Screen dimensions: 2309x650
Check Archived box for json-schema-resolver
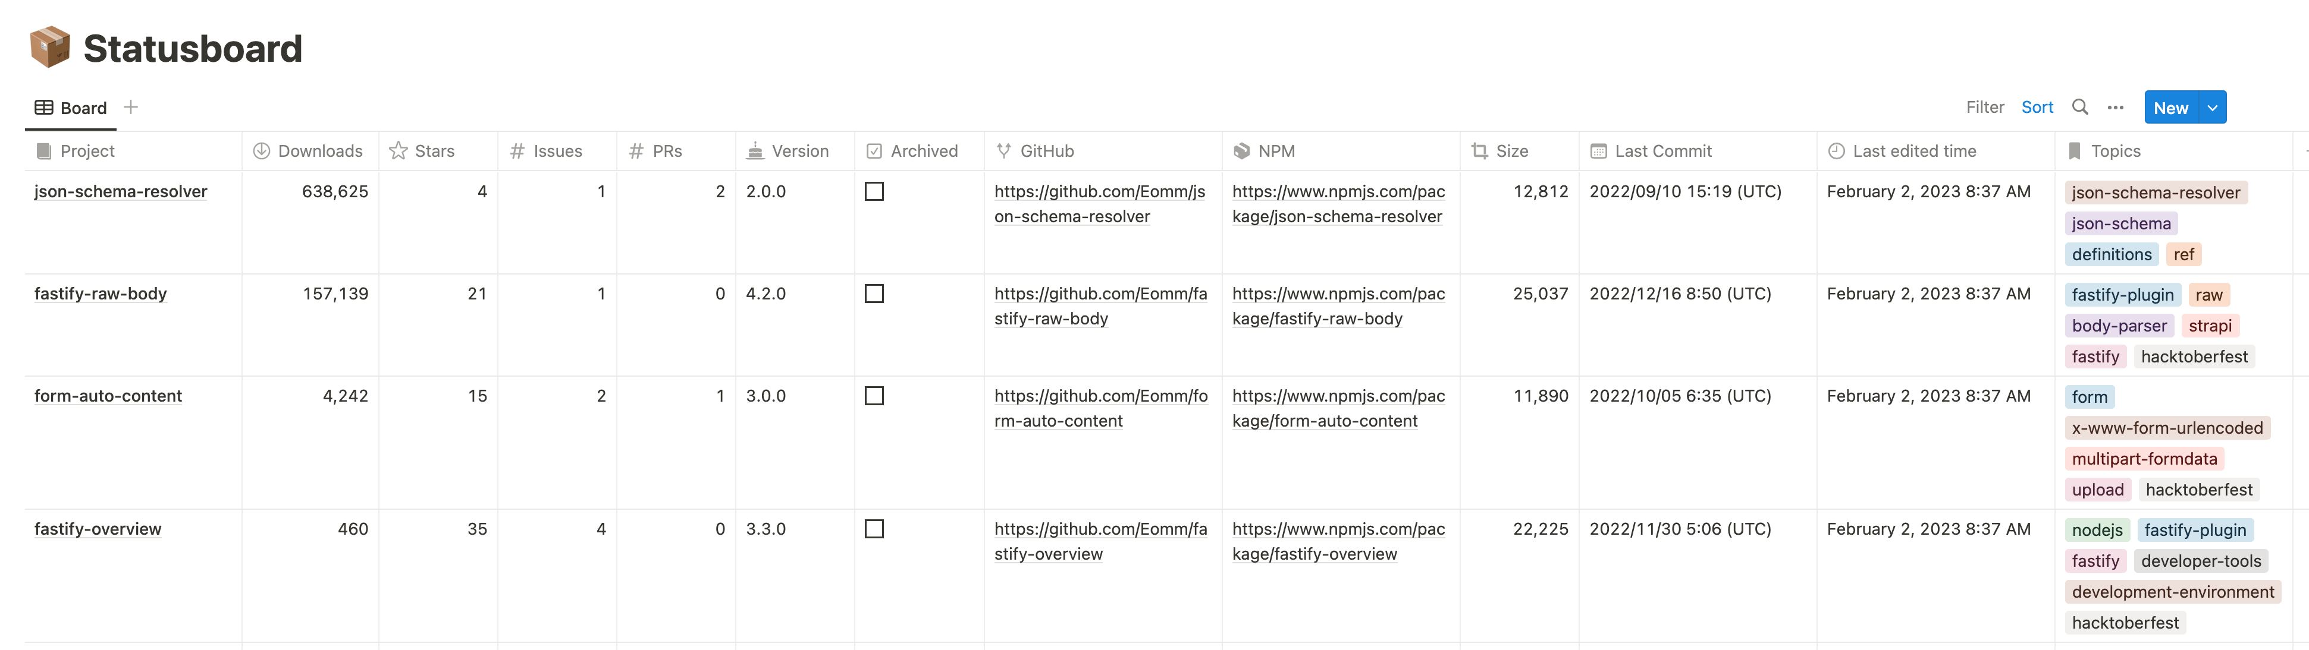tap(874, 191)
